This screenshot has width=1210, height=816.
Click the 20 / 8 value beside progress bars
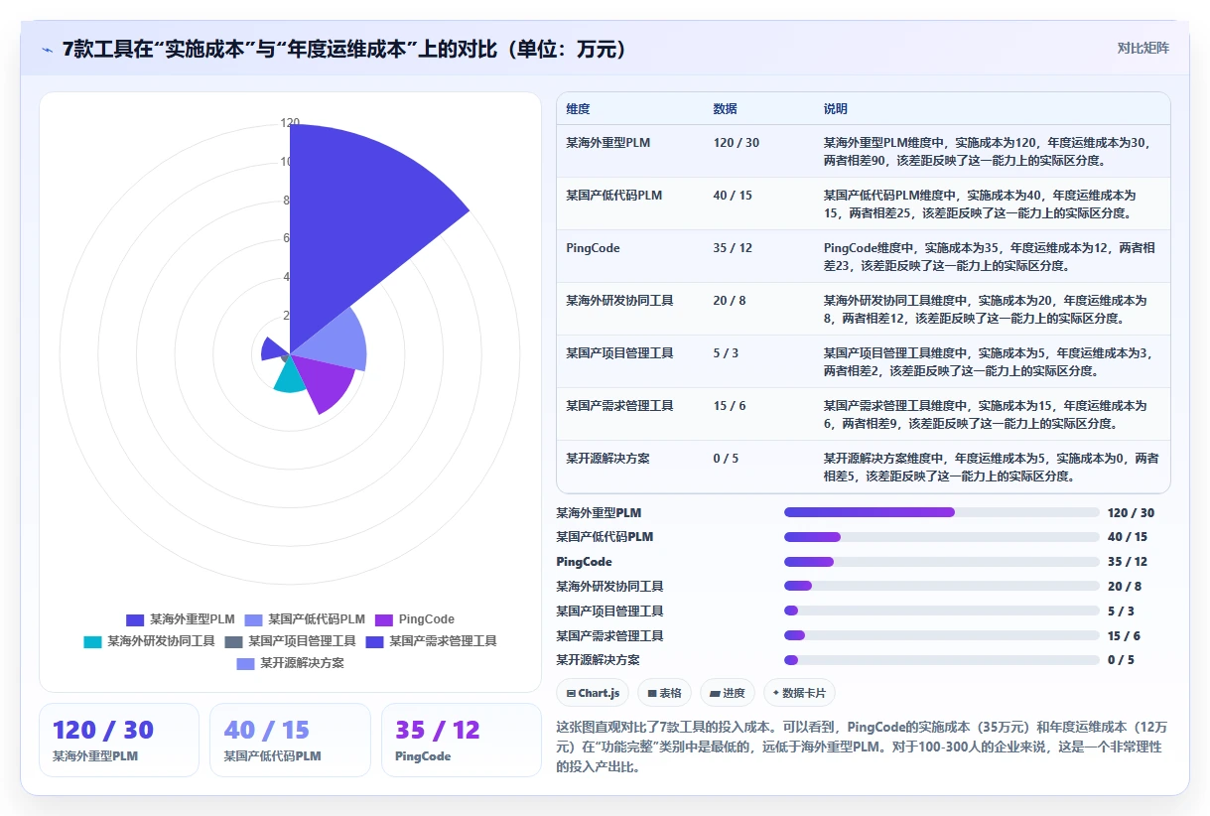coord(1125,587)
